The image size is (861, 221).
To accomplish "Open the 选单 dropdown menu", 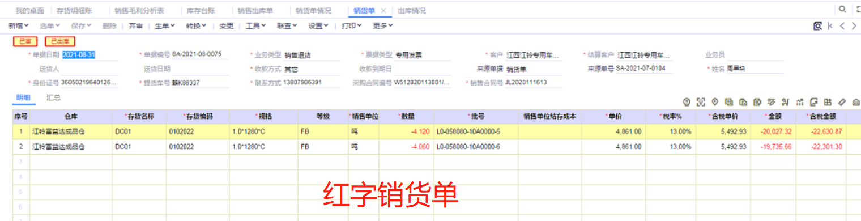I will click(x=50, y=26).
